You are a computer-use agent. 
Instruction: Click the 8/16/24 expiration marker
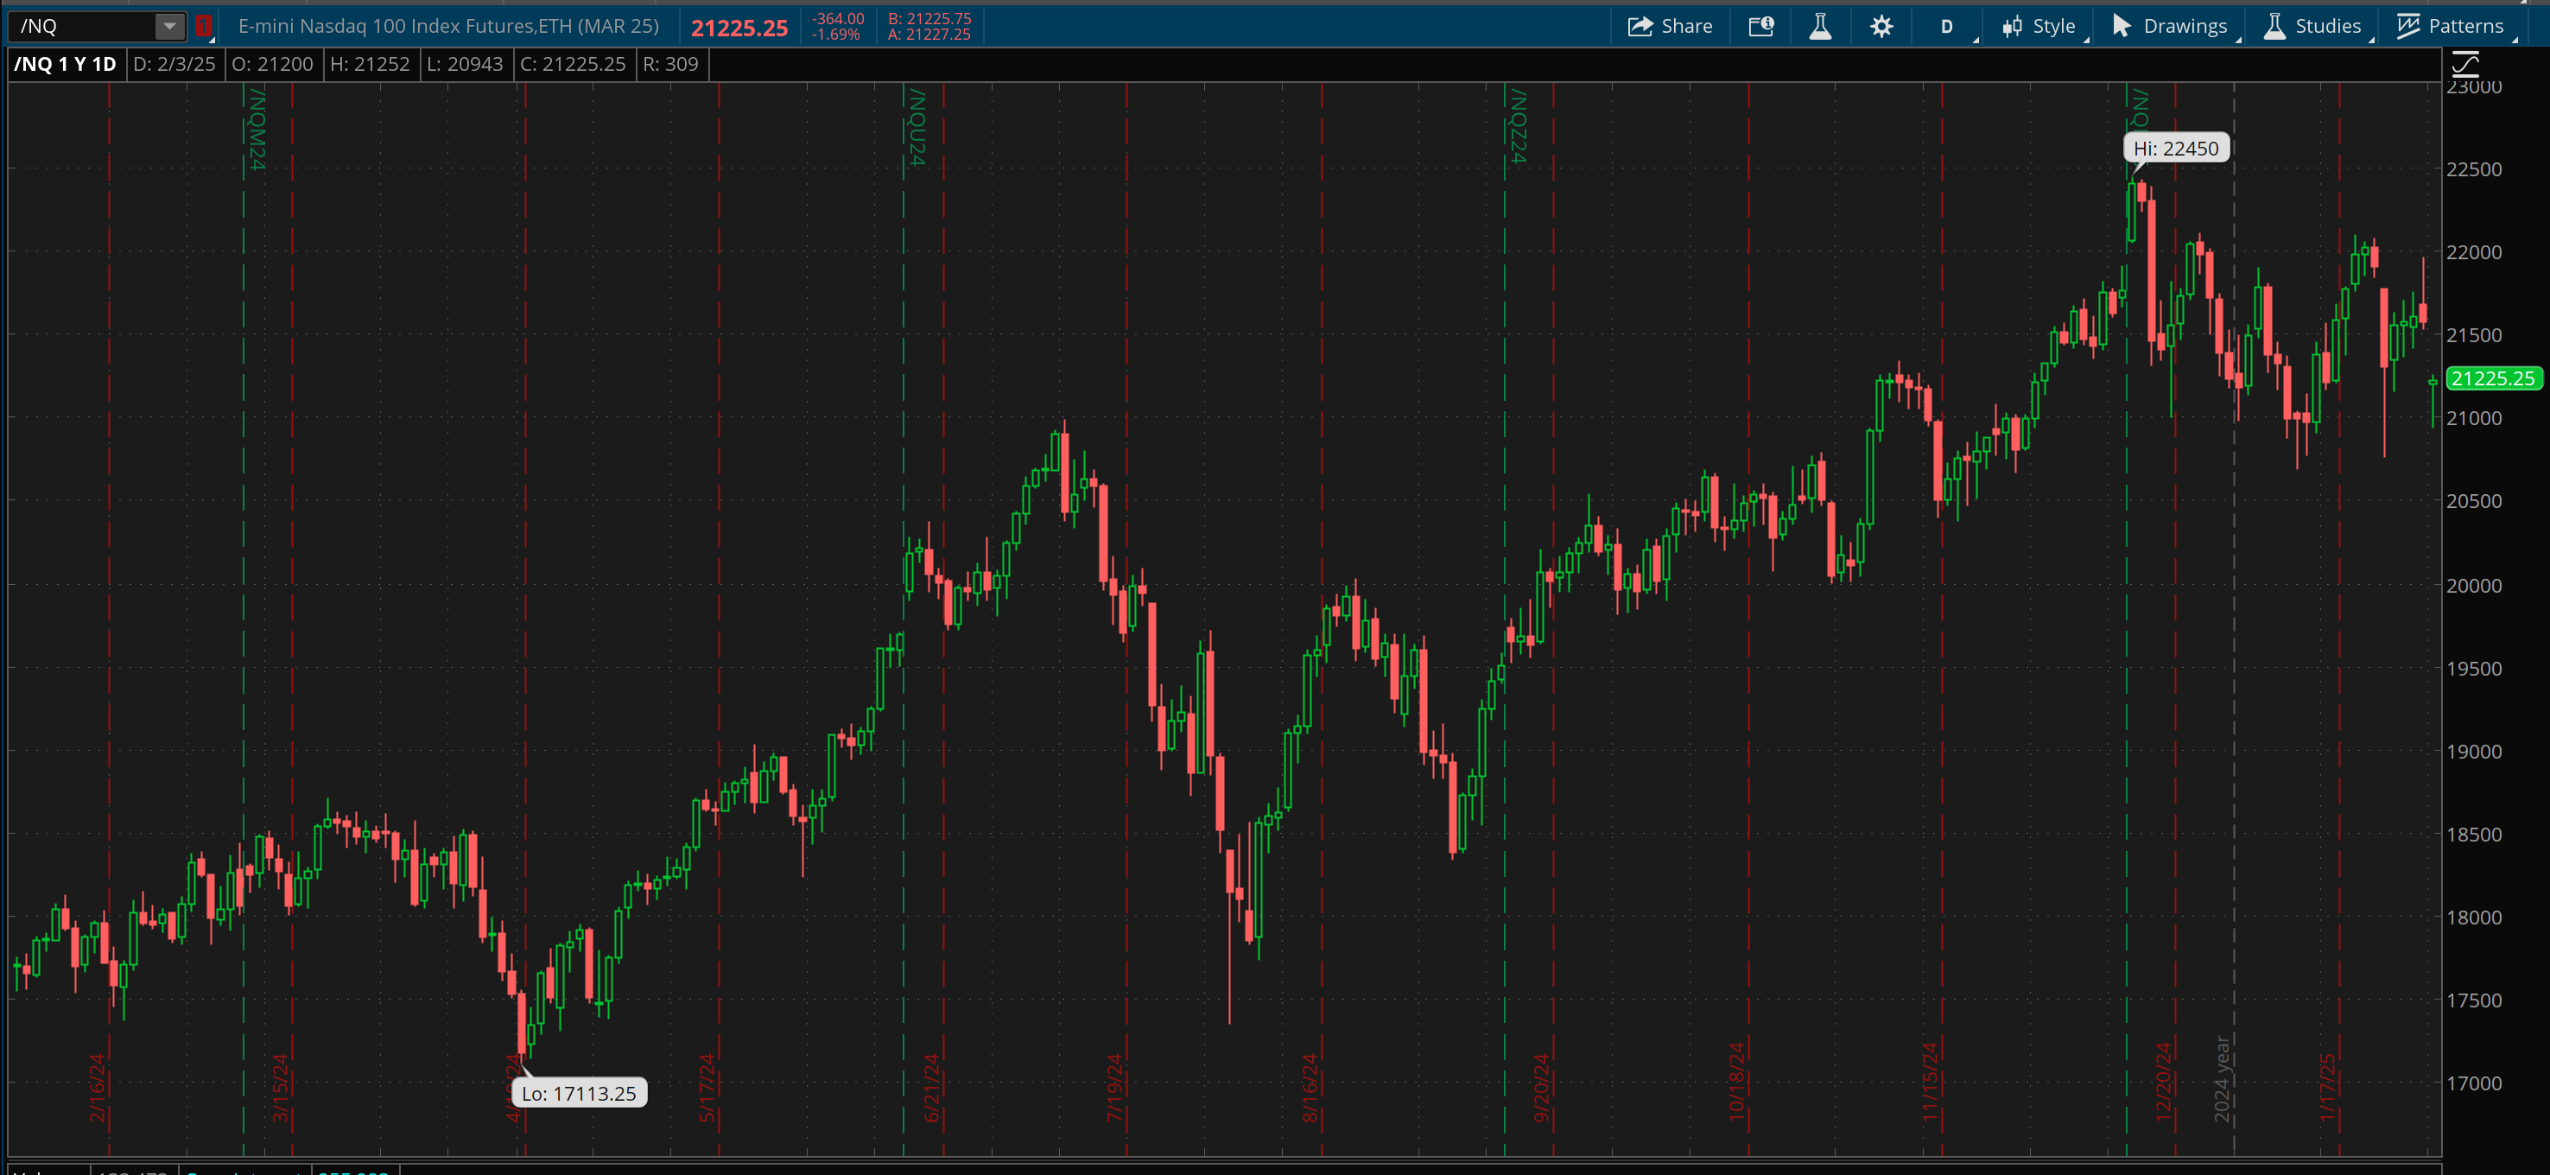(1309, 1088)
